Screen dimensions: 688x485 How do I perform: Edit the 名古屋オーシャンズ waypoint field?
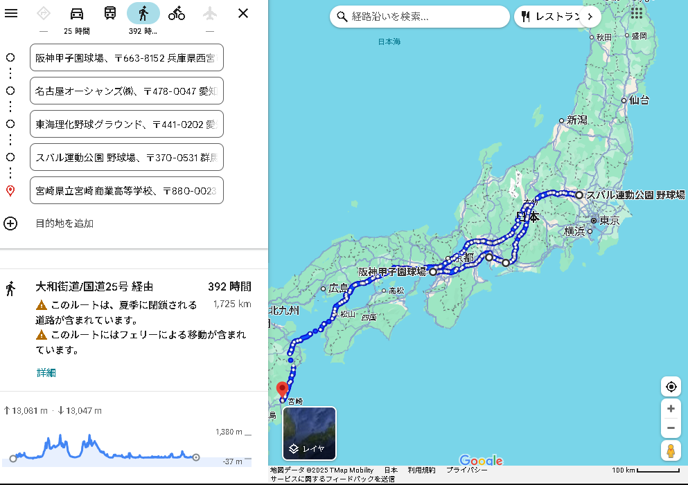point(127,91)
